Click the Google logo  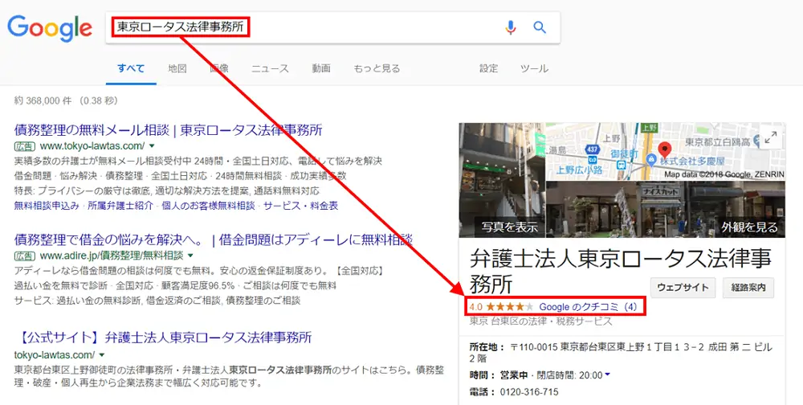(50, 27)
